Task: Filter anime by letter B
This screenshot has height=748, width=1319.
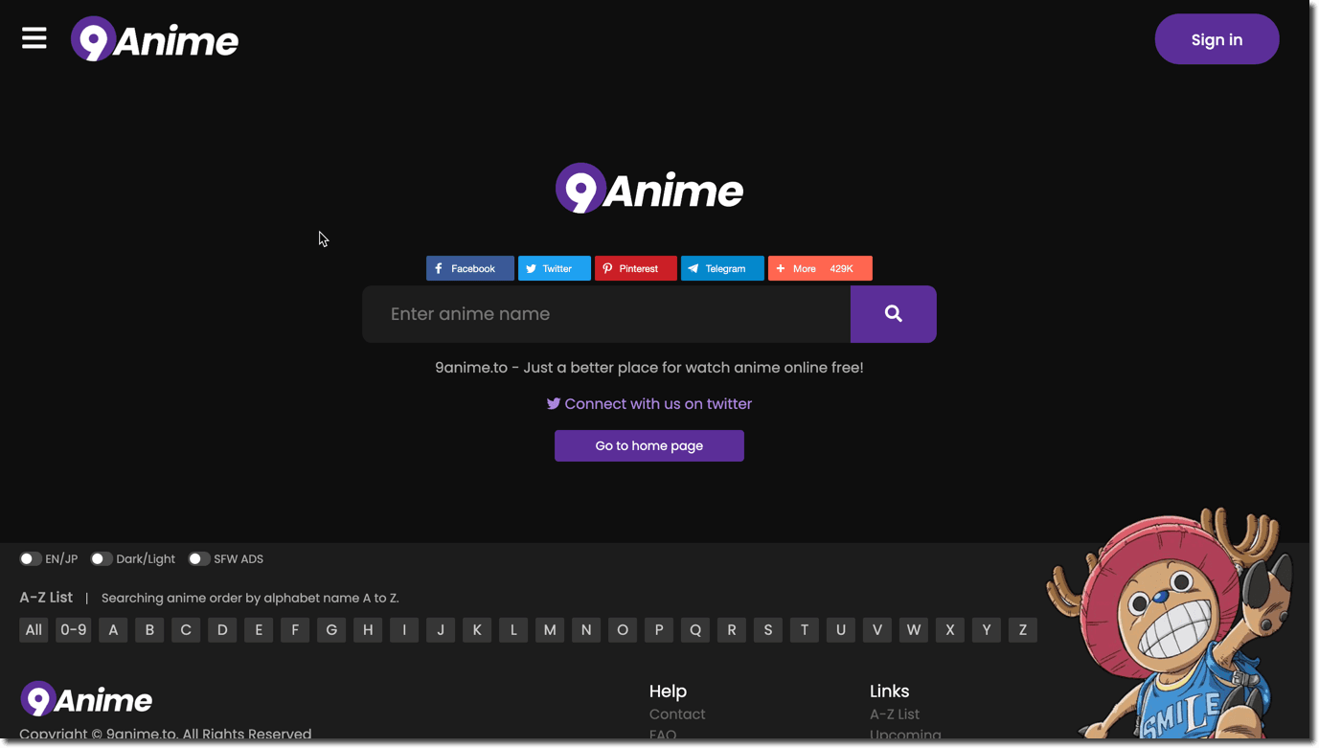Action: [149, 630]
